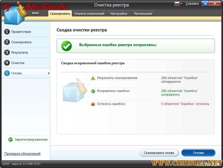Screen dimensions: 223x168
Task: Click the red error icon beside Осталось ошибок
Action: point(93,104)
